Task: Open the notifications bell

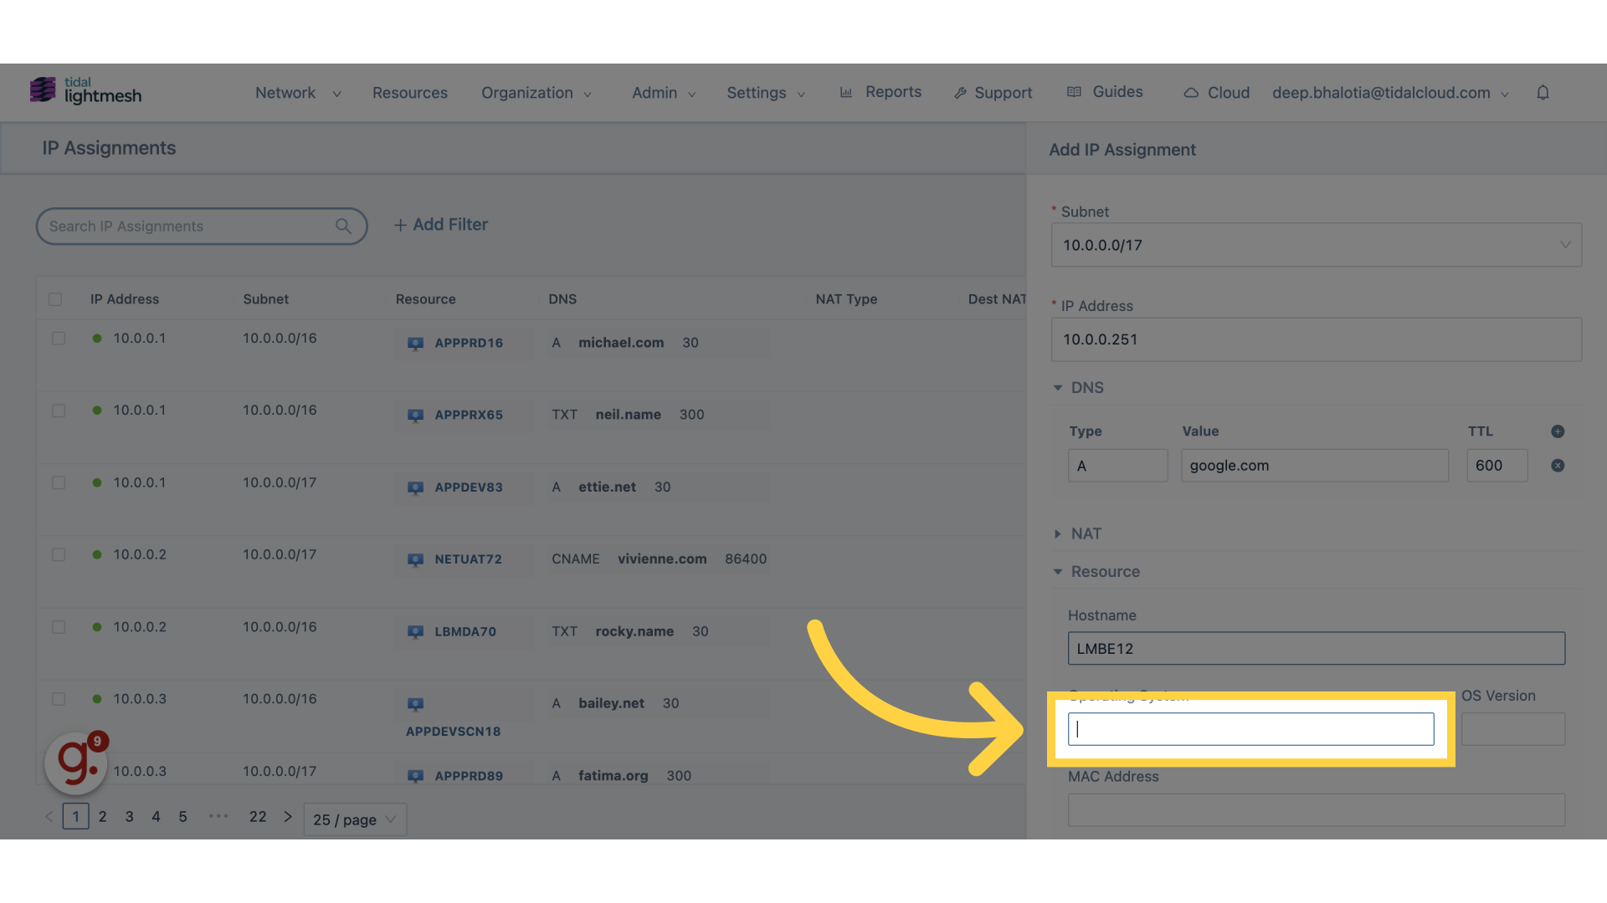Action: point(1543,93)
